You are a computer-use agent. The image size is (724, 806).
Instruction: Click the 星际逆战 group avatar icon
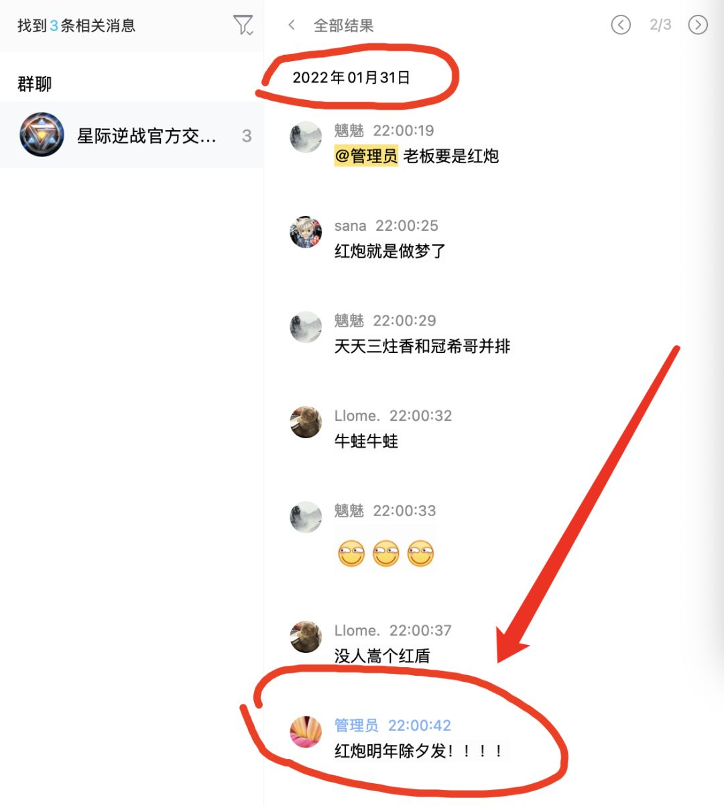pyautogui.click(x=42, y=135)
